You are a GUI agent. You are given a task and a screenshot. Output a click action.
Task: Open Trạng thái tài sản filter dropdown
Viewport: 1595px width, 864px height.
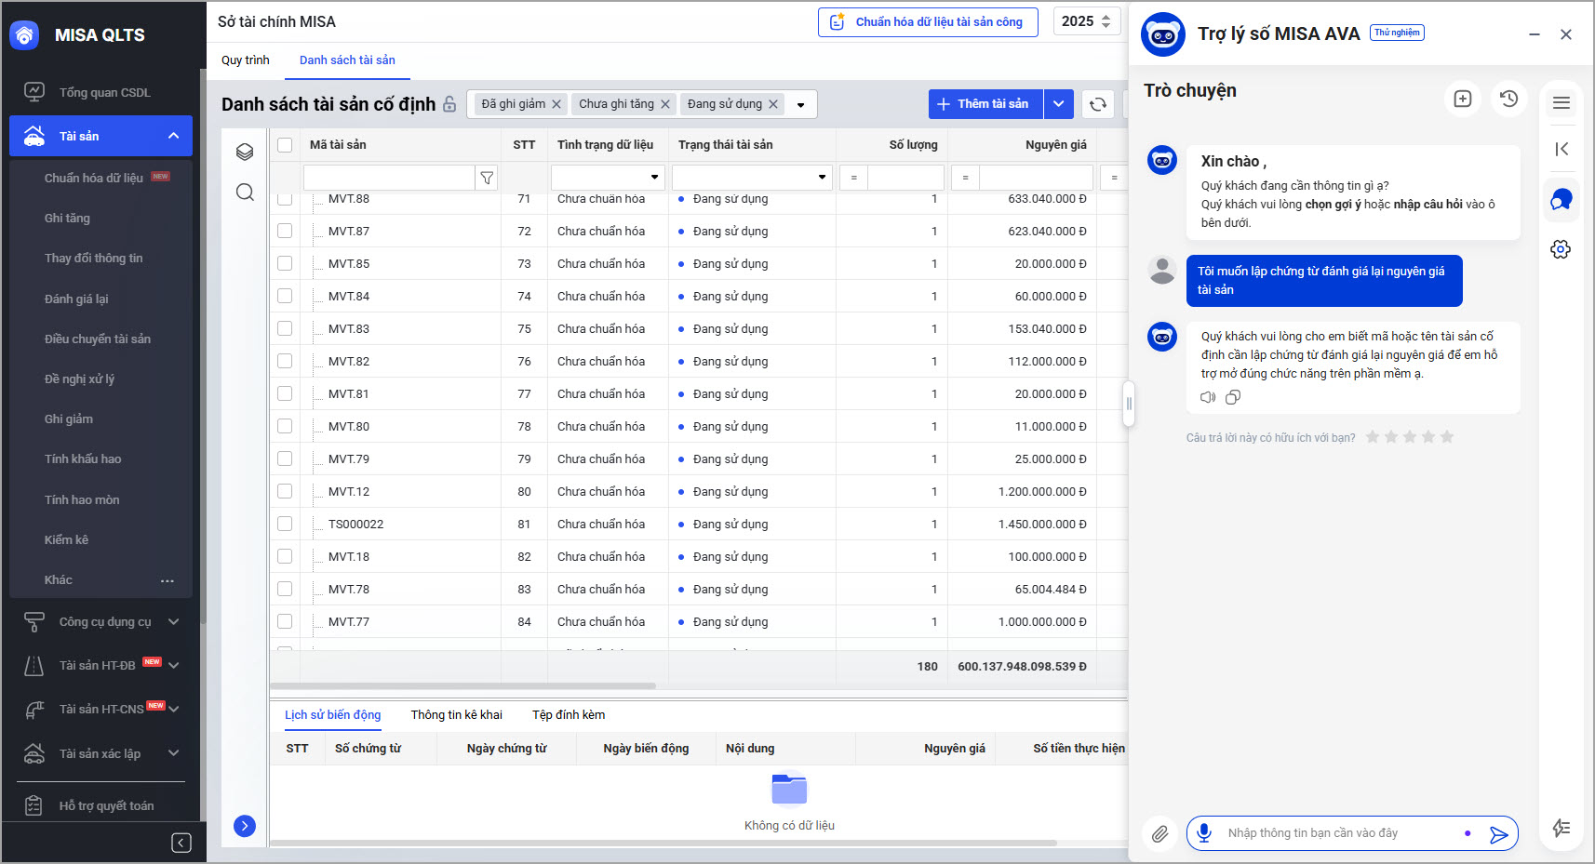[x=823, y=178]
